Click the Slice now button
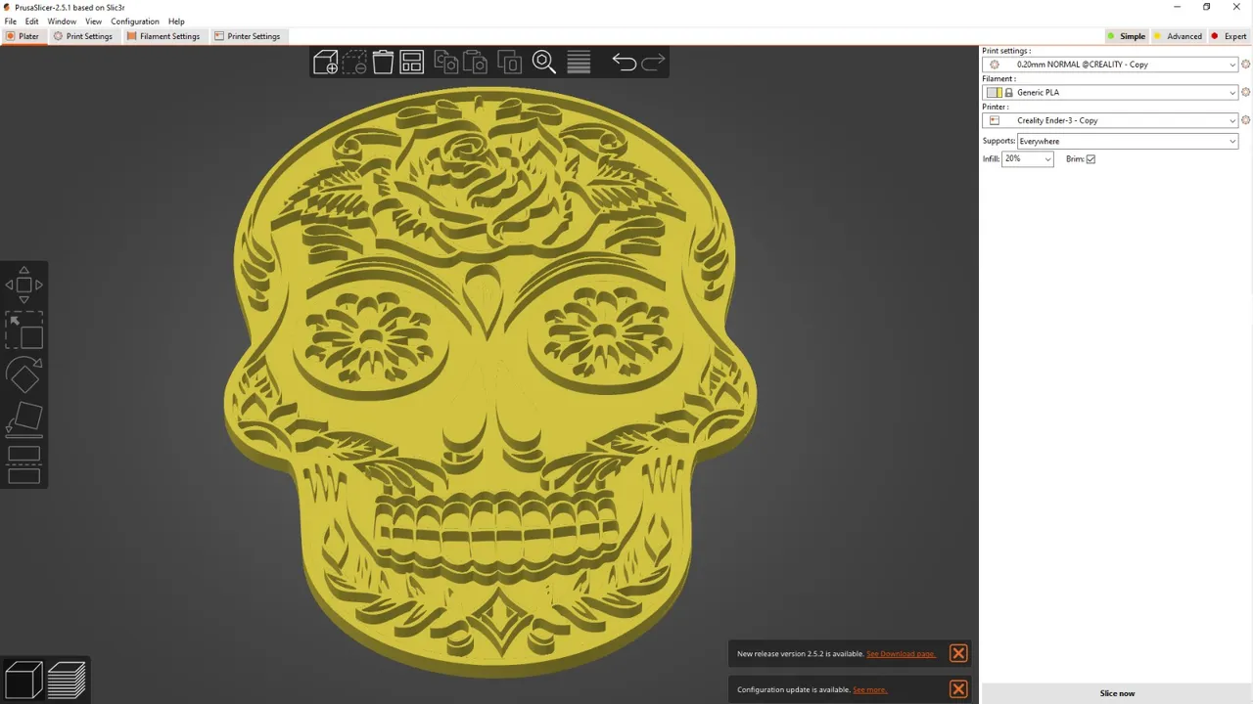Viewport: 1253px width, 704px height. coord(1116,692)
